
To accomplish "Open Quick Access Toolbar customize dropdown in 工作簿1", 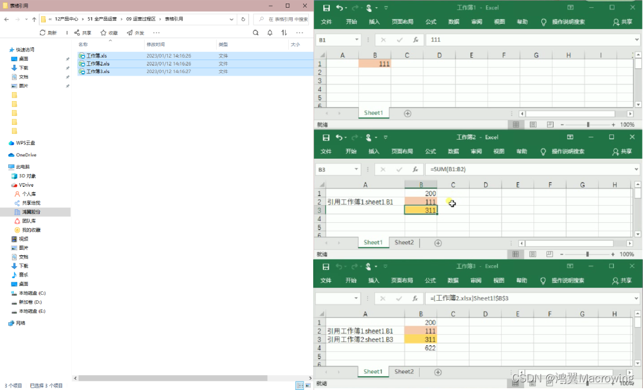I will coord(386,8).
